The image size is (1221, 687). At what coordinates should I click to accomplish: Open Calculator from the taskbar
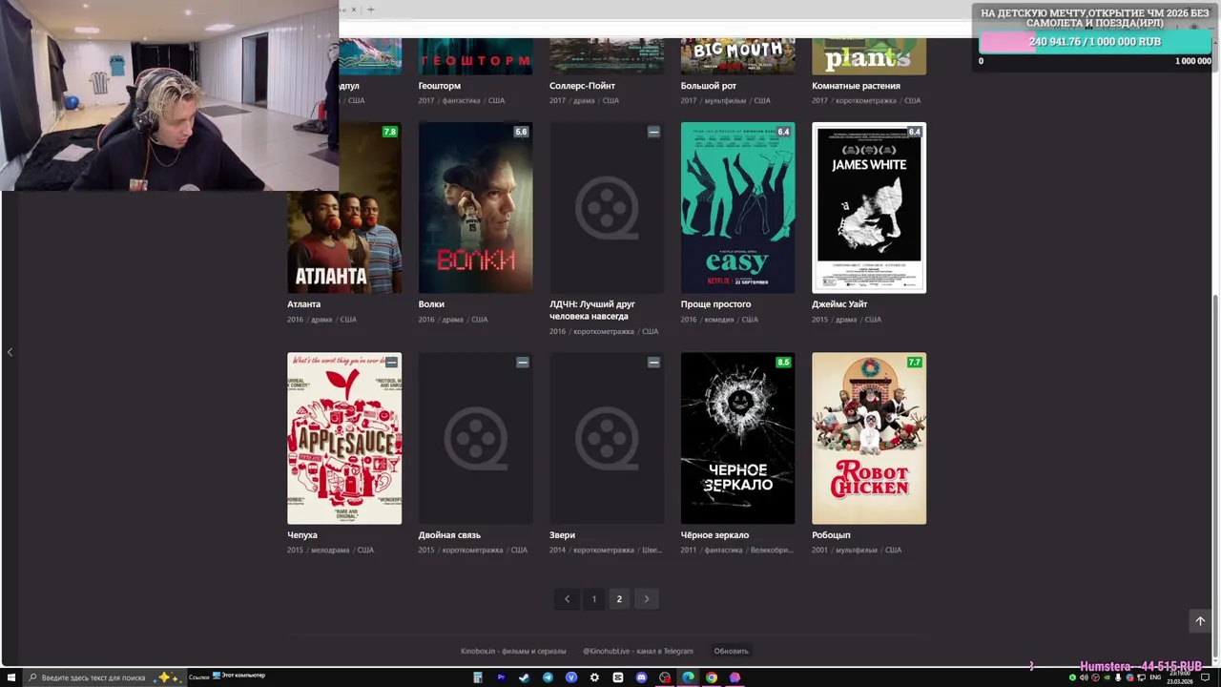pyautogui.click(x=478, y=677)
